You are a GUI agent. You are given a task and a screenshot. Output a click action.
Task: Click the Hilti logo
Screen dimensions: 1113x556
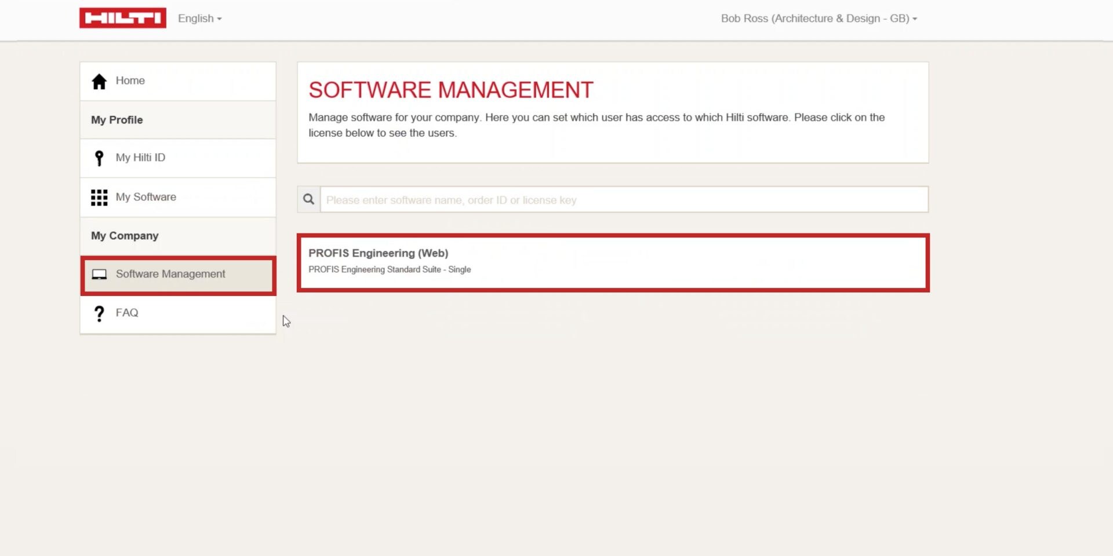pos(122,17)
